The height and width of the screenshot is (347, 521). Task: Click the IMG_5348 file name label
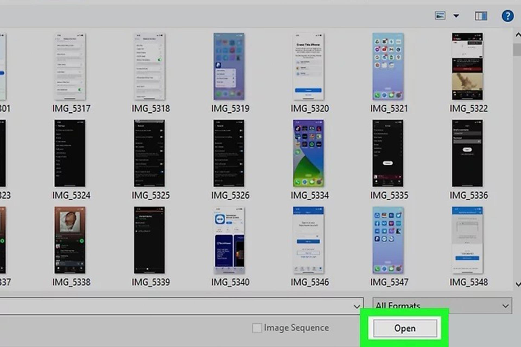coord(469,282)
